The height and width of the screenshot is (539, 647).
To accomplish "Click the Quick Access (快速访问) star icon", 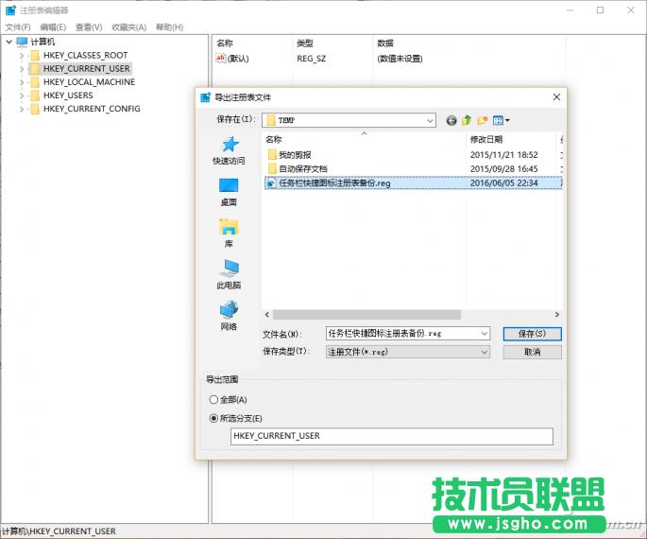I will coord(229,145).
